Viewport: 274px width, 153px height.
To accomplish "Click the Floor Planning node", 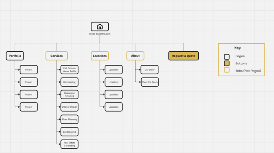I will pos(69,119).
